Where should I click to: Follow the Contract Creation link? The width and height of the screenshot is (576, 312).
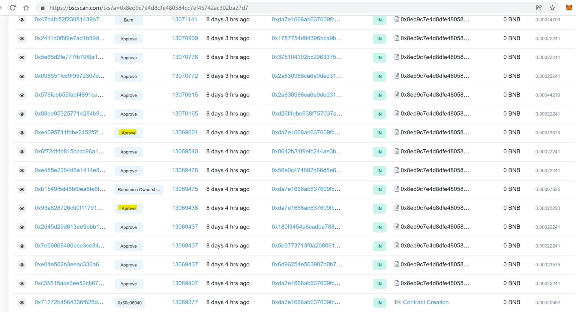[x=426, y=302]
